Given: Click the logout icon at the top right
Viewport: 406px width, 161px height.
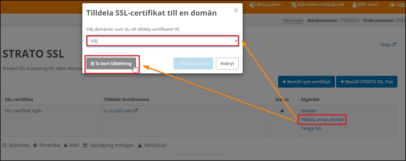Looking at the screenshot, I should pyautogui.click(x=392, y=4).
